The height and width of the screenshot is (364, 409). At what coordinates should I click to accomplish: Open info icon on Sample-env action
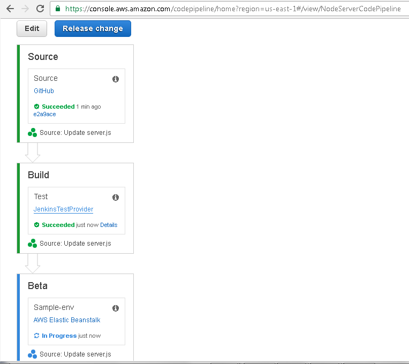(116, 308)
